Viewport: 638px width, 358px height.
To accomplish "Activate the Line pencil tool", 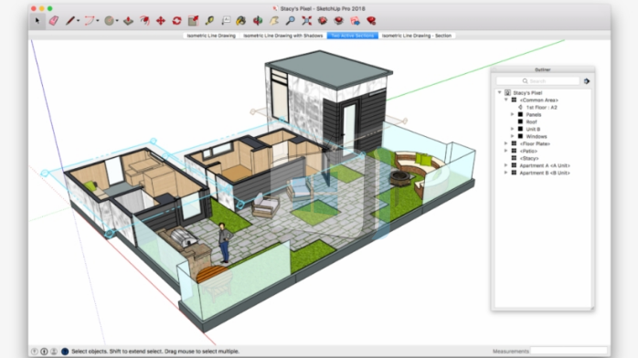I will (70, 21).
